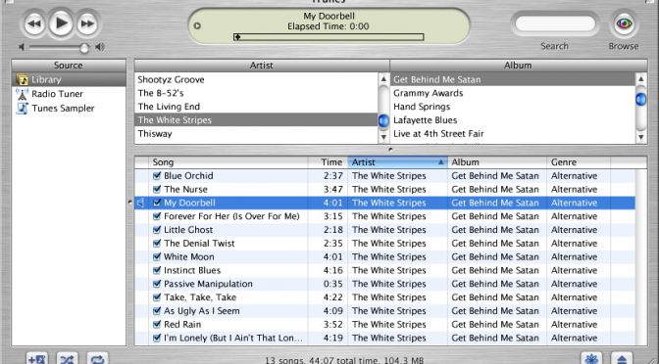Uncheck the Blue Orchid checkbox
The height and width of the screenshot is (364, 659).
(157, 175)
